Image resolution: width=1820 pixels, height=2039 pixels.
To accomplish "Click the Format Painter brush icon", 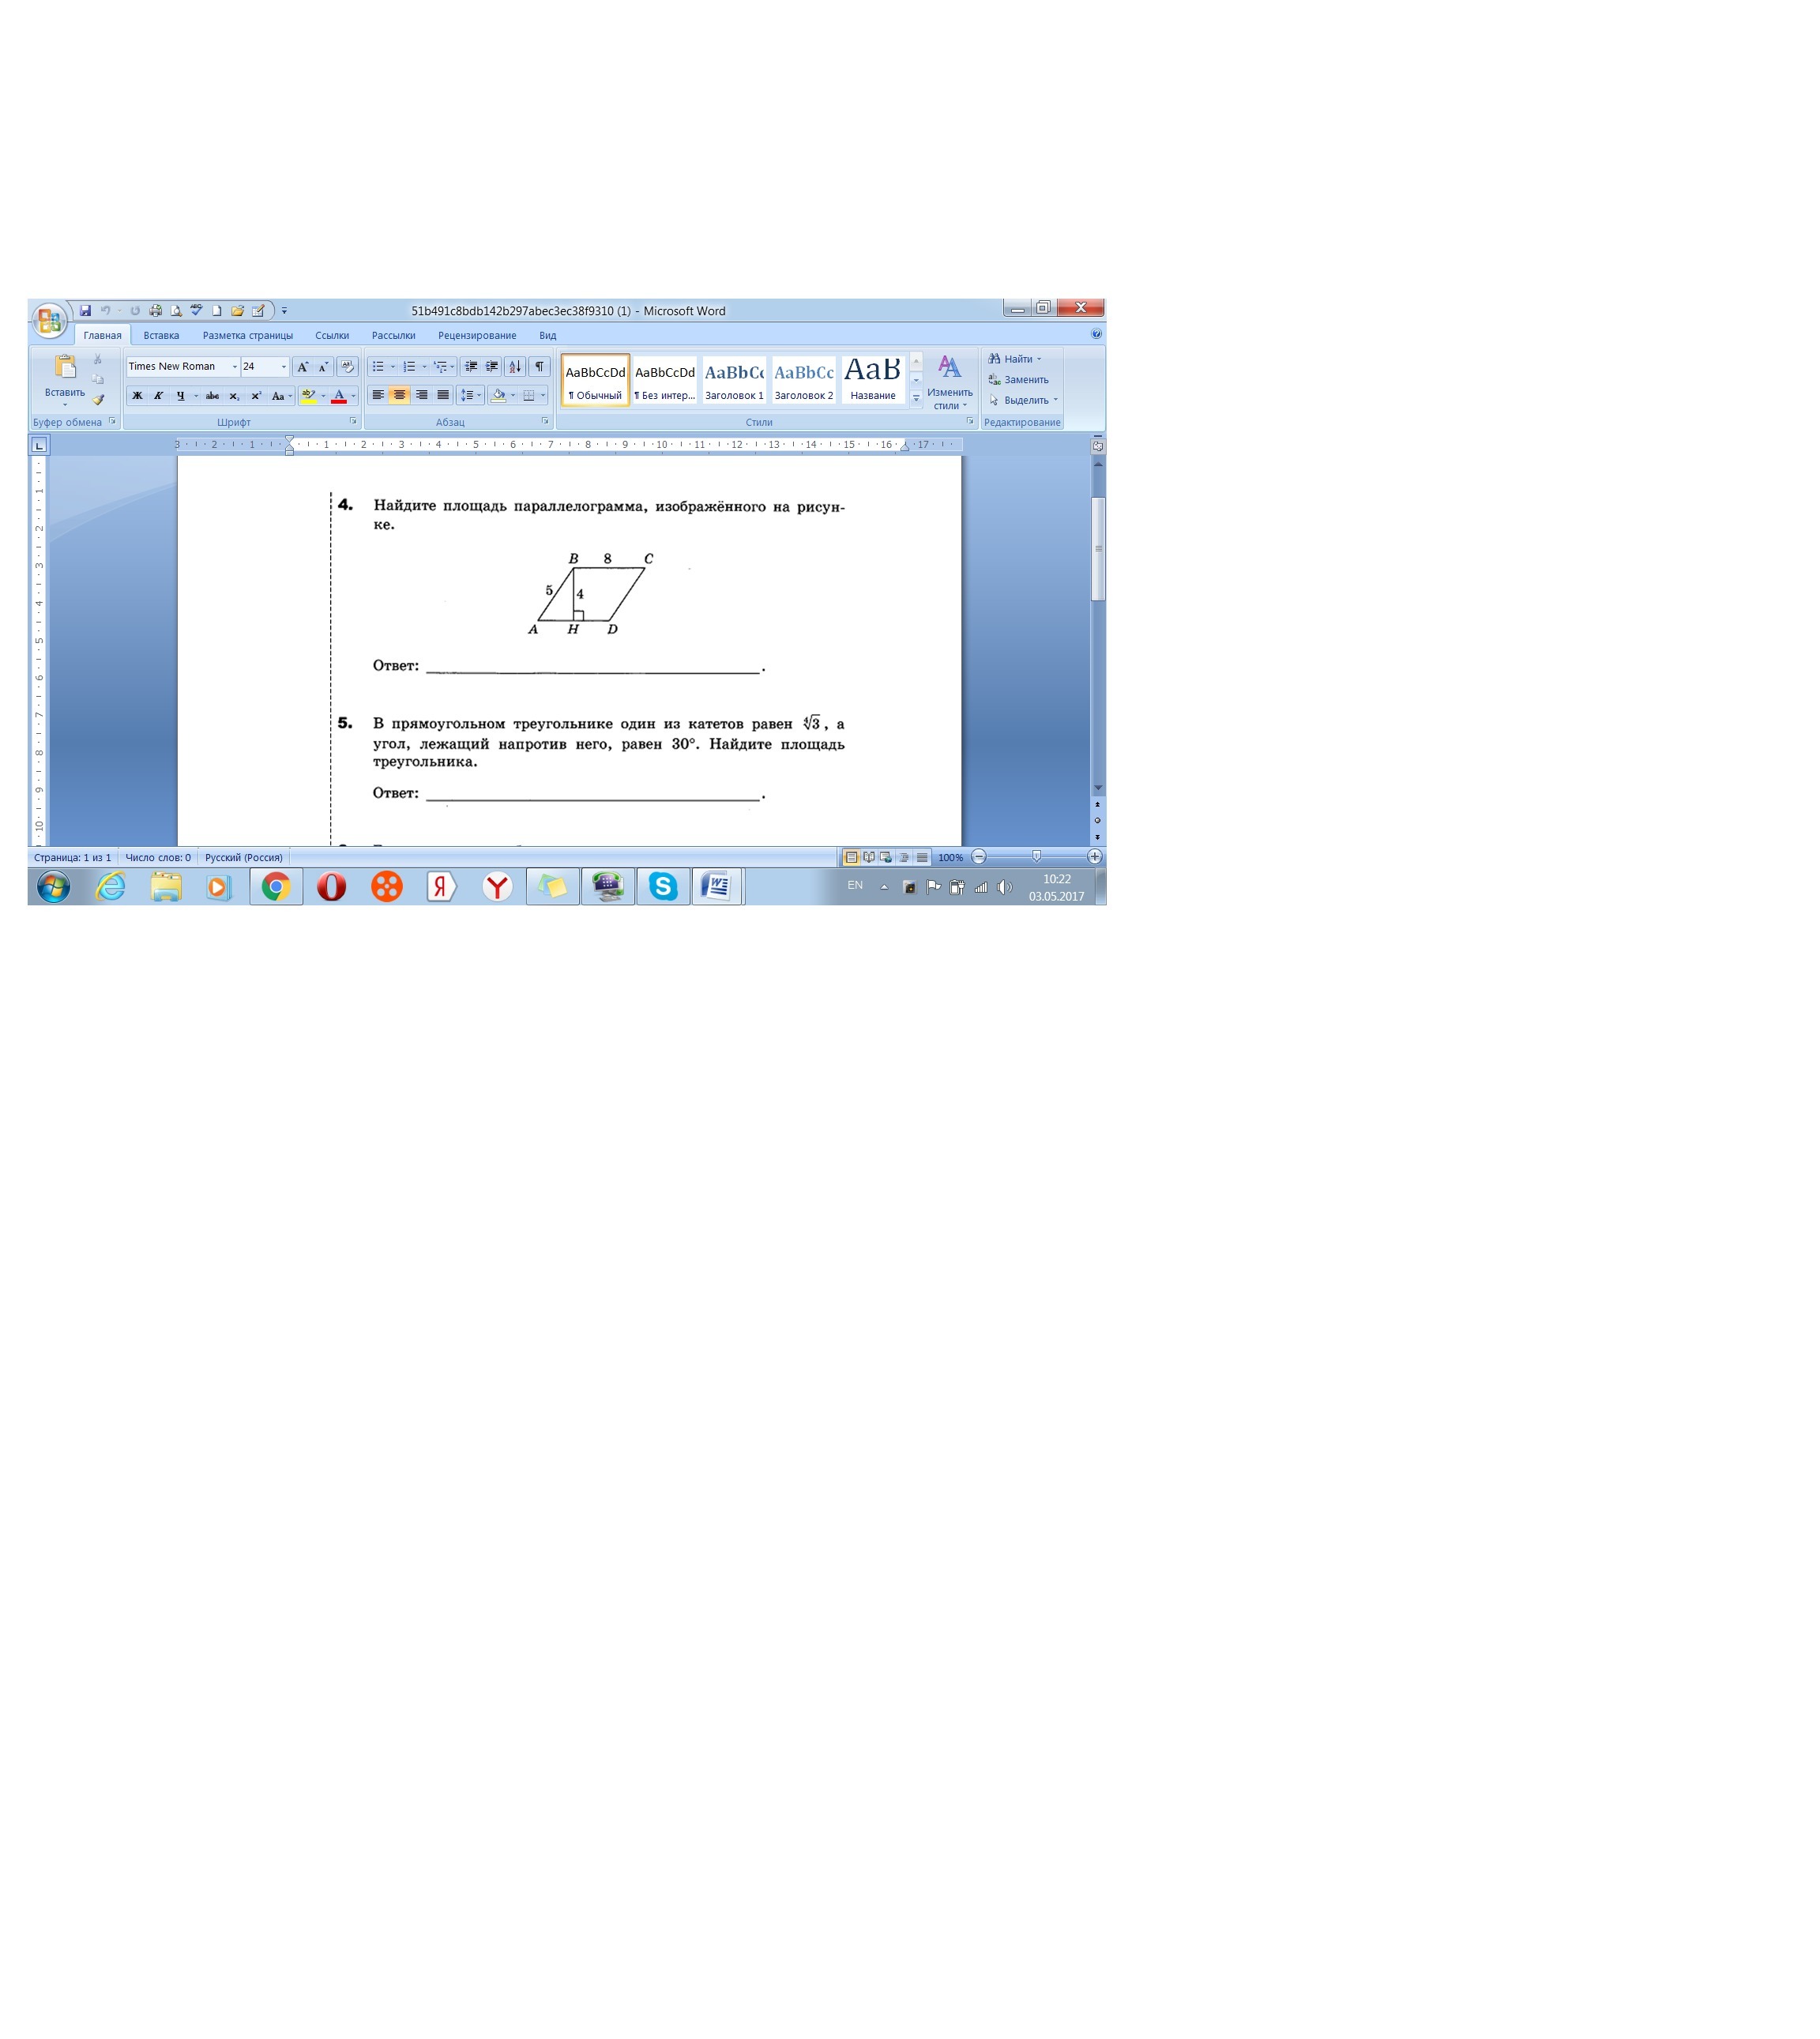I will 98,400.
